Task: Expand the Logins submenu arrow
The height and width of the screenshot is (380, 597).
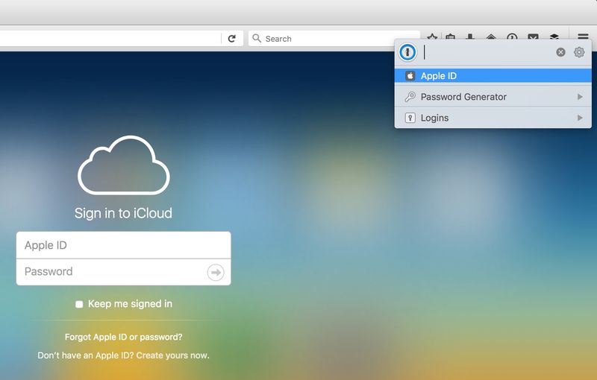Action: point(580,118)
